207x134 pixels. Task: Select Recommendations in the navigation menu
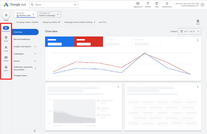[x=22, y=39]
